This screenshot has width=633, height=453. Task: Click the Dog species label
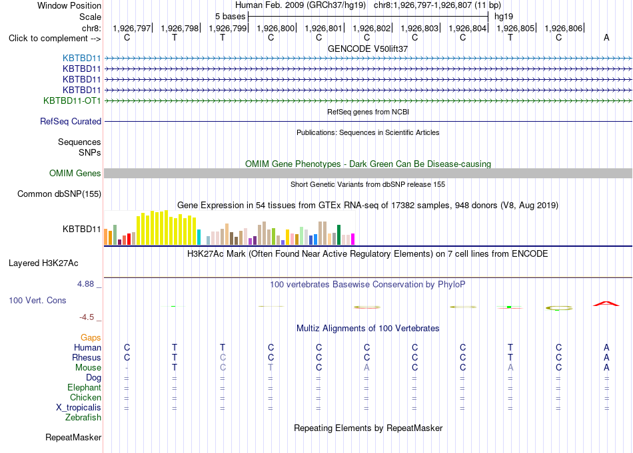[93, 378]
